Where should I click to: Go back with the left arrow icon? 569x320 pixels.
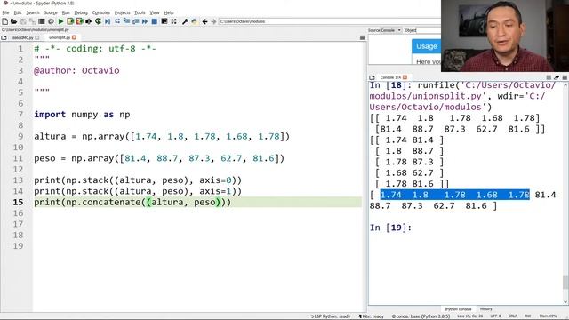coord(205,21)
